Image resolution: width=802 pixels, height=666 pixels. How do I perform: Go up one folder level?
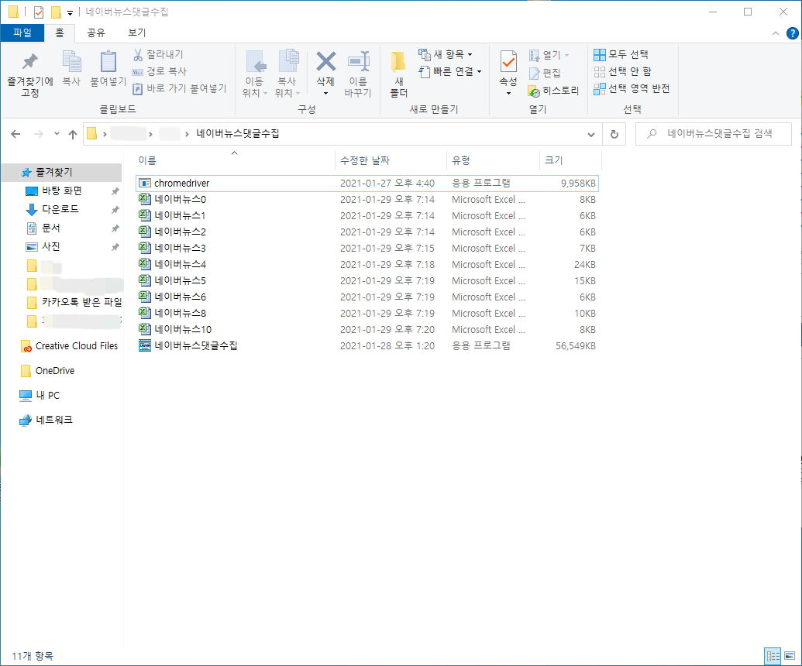pyautogui.click(x=73, y=135)
